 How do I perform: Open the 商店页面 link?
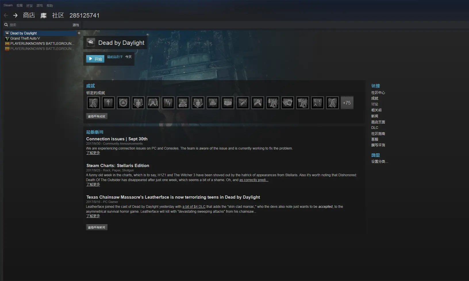tap(378, 122)
